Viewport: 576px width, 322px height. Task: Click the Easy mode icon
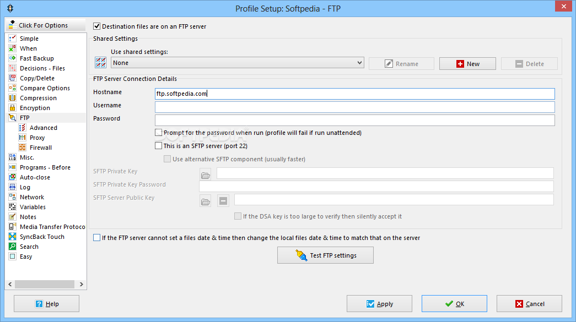(13, 256)
